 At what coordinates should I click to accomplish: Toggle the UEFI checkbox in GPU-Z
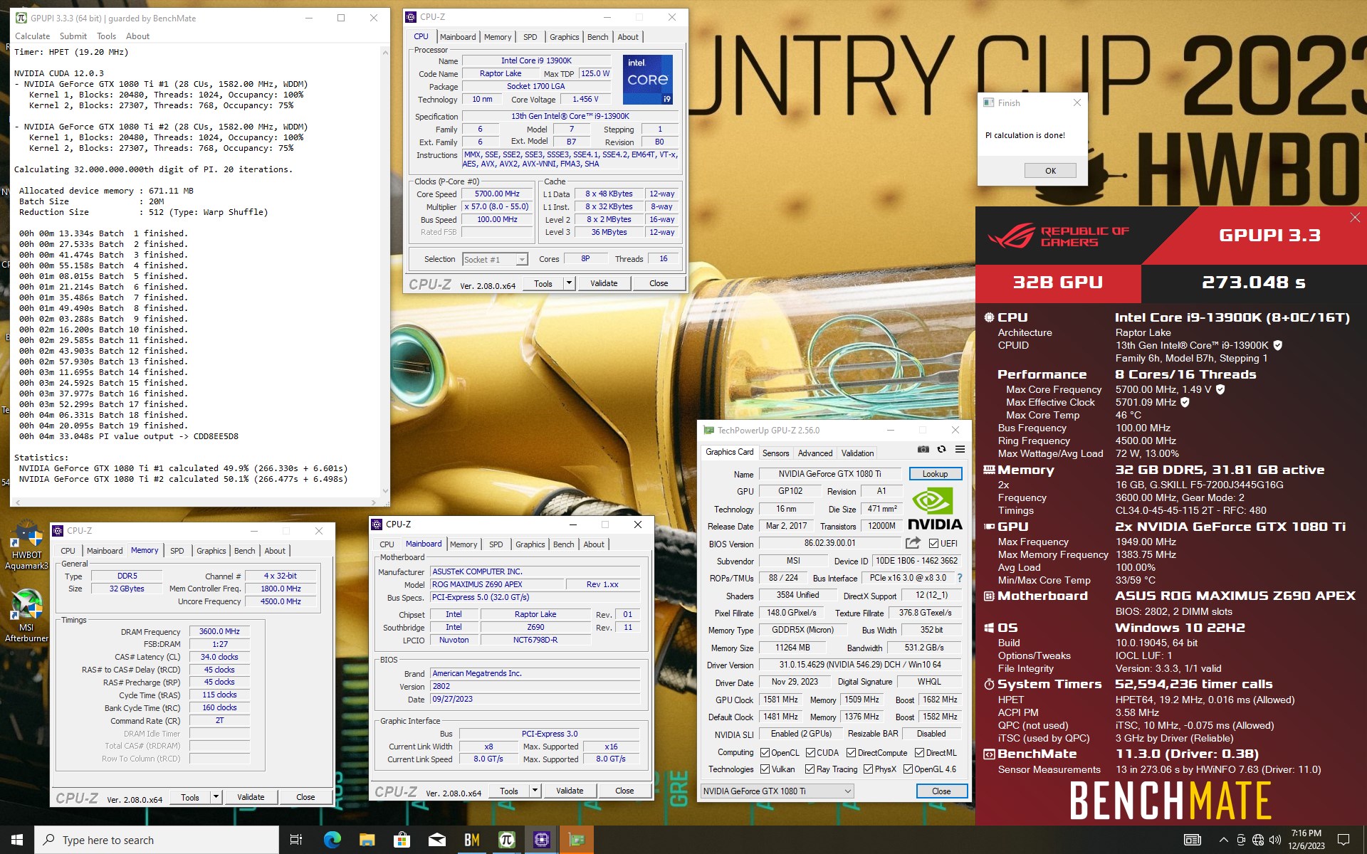[933, 544]
